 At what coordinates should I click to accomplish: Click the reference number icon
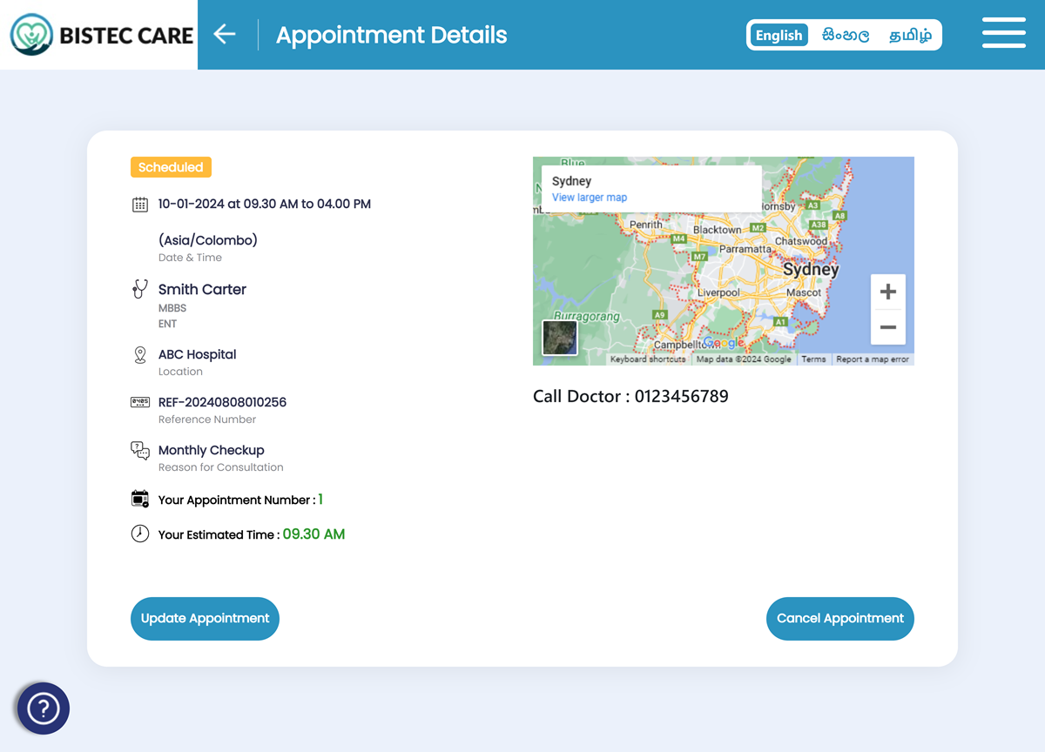[x=139, y=402]
